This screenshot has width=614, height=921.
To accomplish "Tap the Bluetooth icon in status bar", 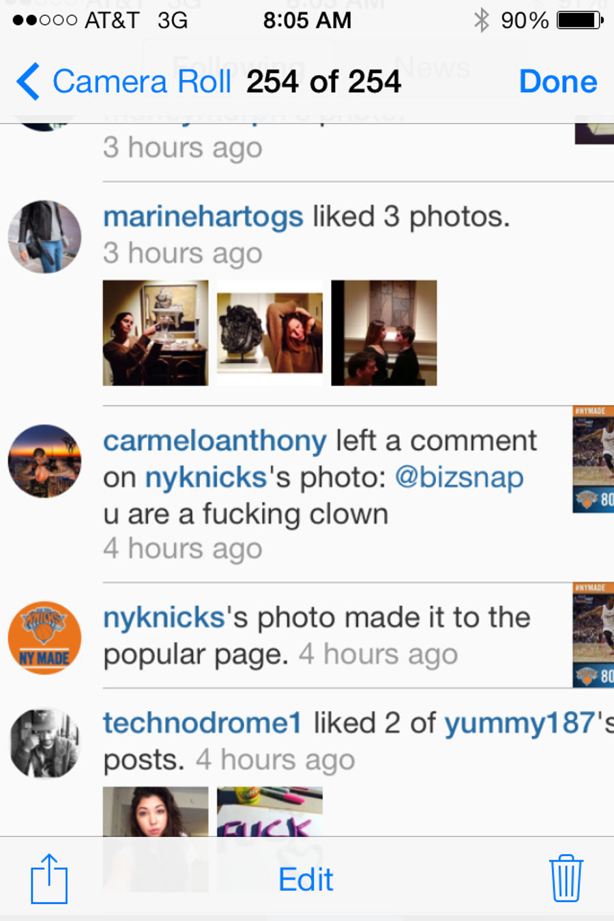I will coord(482,20).
